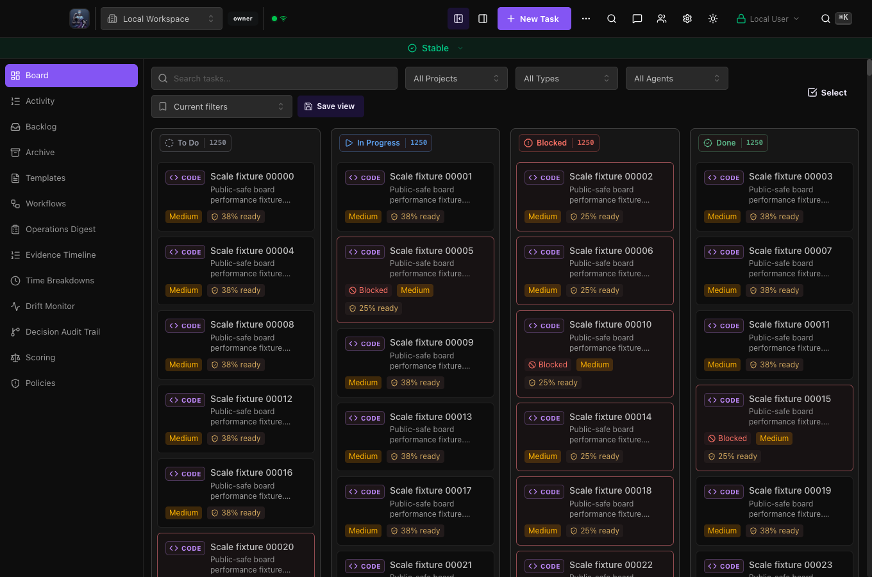Click the green connection status indicator
The image size is (872, 577).
(x=279, y=19)
